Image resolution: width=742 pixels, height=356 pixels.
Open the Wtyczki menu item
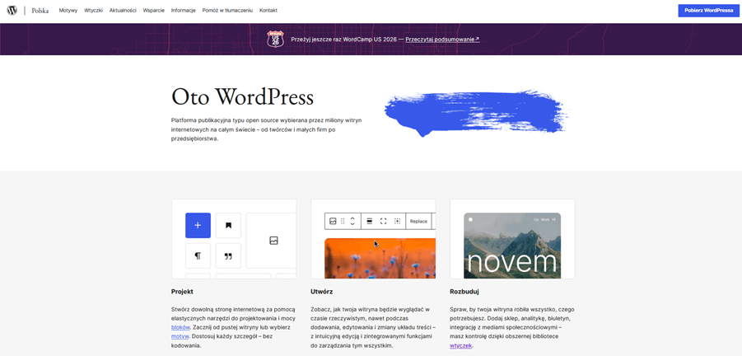(x=94, y=11)
